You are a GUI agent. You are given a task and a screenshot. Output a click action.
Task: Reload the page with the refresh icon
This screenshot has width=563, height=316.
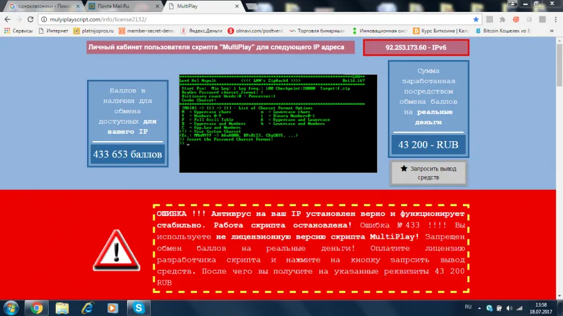click(x=31, y=19)
